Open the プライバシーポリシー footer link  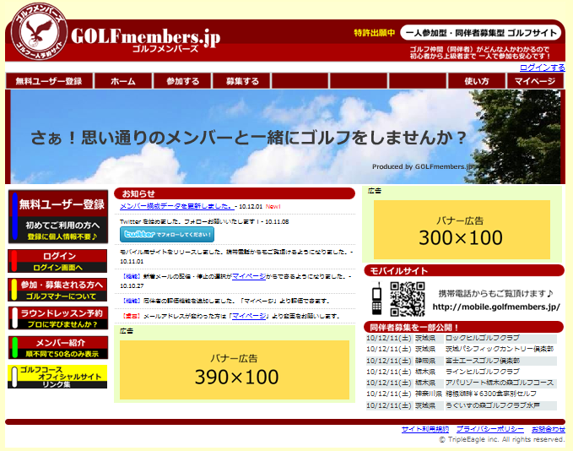pyautogui.click(x=490, y=429)
